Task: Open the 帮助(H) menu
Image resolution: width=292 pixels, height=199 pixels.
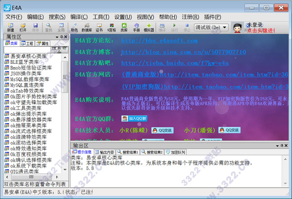Action: coord(168,17)
